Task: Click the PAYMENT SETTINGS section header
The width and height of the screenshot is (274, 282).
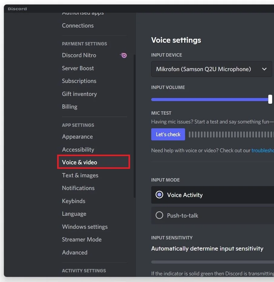Action: coord(84,44)
